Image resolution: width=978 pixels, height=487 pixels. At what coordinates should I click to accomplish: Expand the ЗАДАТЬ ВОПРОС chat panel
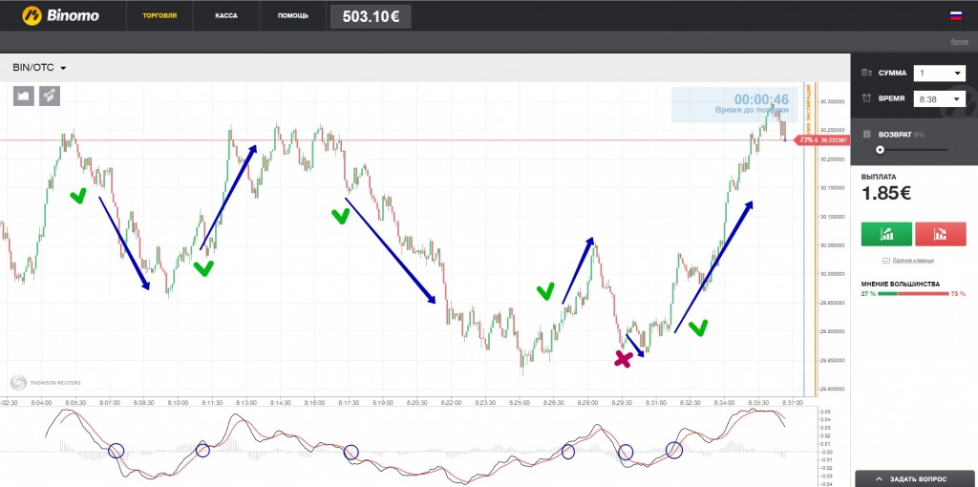click(x=916, y=479)
